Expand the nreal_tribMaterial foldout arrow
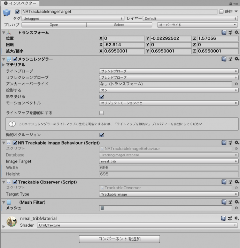The image size is (240, 248). click(x=3, y=226)
